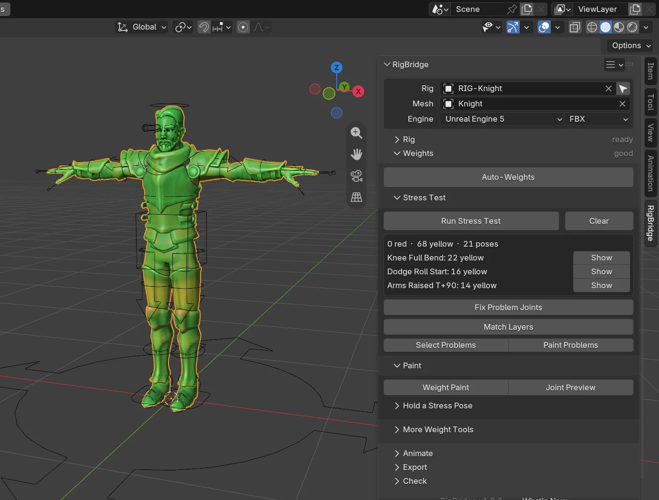659x500 pixels.
Task: Open gizmo options dropdown arrow
Action: [526, 27]
